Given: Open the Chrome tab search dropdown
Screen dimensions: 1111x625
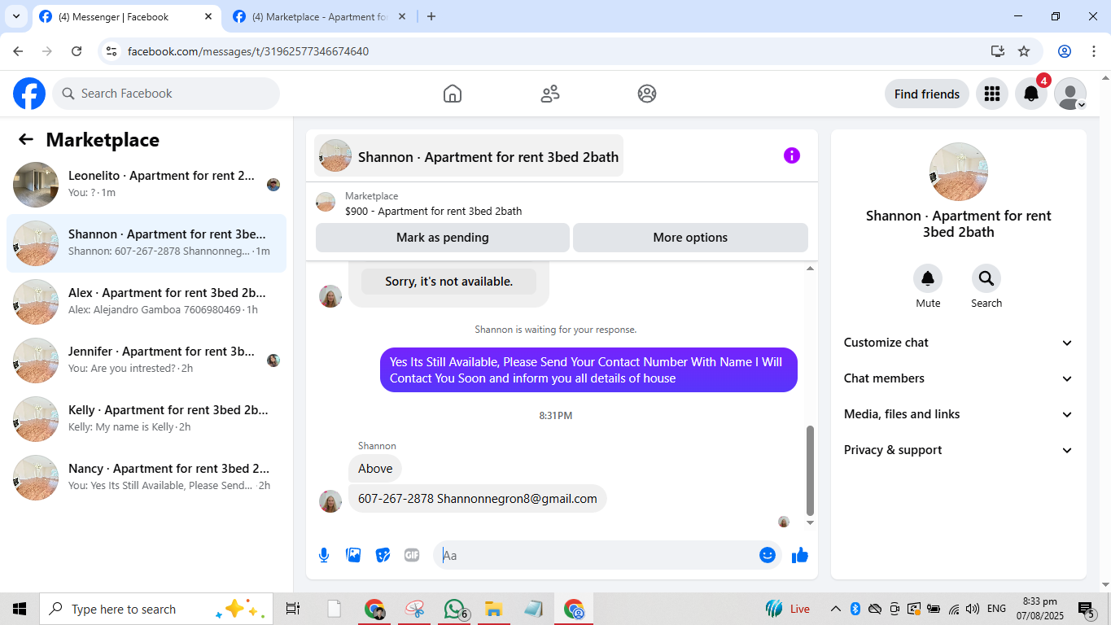Looking at the screenshot, I should 15,16.
